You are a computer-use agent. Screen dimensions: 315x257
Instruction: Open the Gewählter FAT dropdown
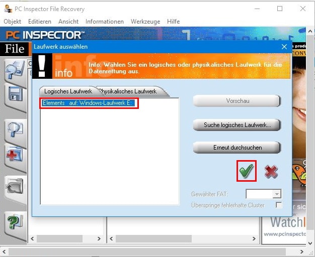pyautogui.click(x=277, y=194)
